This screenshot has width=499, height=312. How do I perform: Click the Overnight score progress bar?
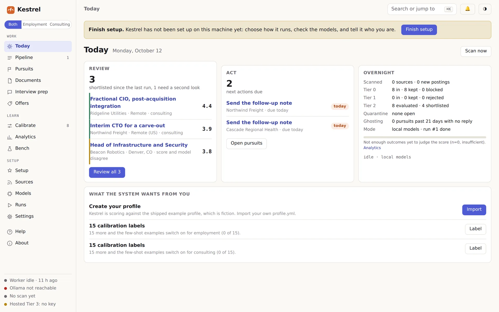[424, 137]
